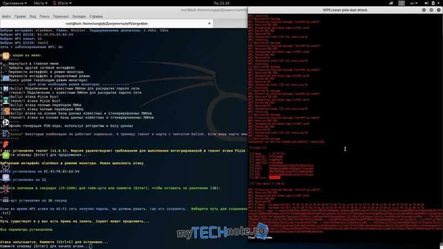Close the airgeddon terminal tab

209,23
